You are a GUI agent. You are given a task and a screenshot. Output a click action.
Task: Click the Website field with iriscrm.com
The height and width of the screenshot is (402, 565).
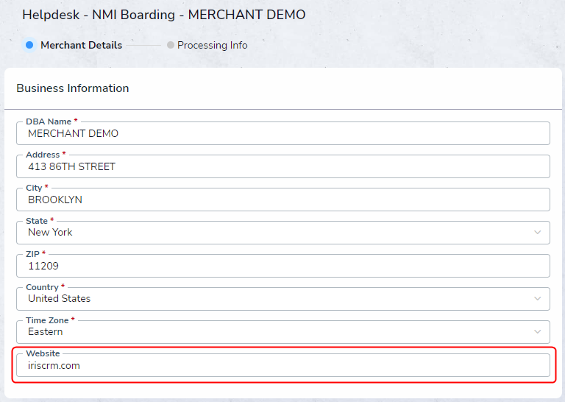point(282,365)
